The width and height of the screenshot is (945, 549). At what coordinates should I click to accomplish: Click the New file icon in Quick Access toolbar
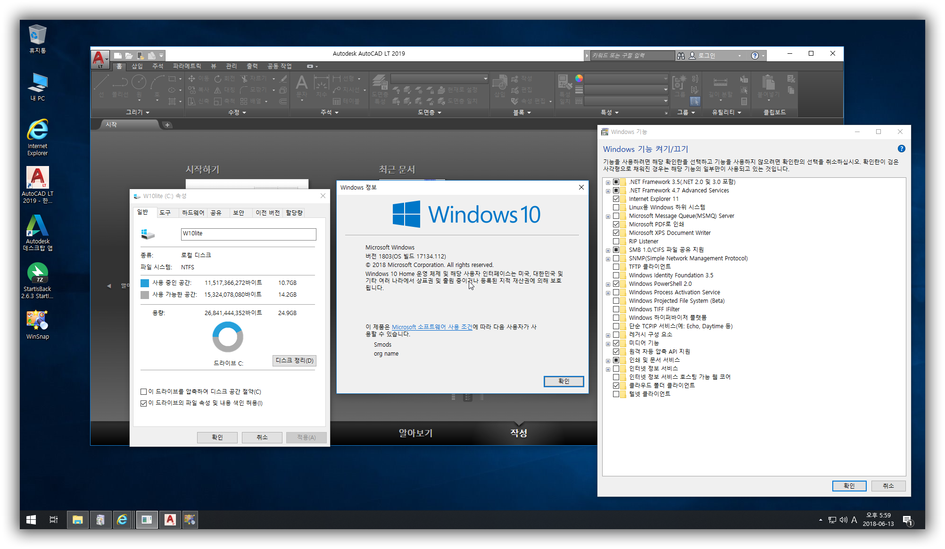(118, 56)
